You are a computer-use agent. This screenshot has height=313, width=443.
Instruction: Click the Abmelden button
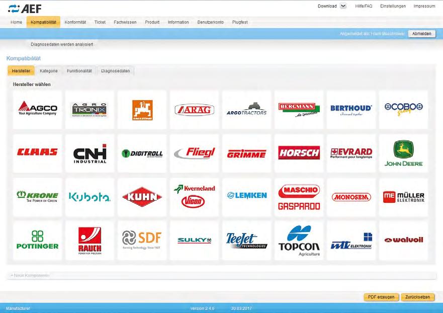pos(421,34)
